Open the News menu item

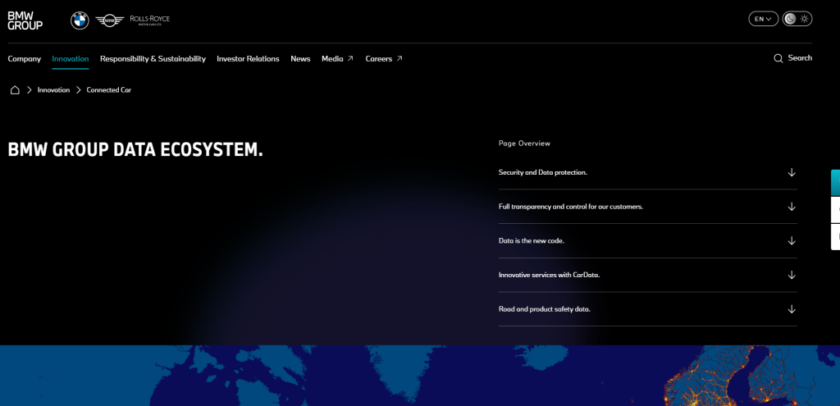[300, 59]
